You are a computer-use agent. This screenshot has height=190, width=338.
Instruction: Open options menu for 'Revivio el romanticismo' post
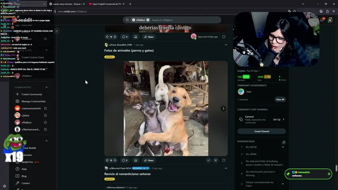[226, 168]
